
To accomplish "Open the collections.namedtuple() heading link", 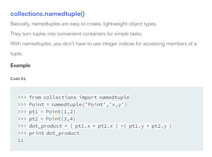I will click(48, 14).
